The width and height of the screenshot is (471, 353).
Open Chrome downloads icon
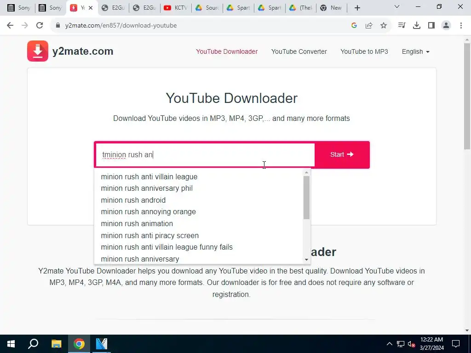click(417, 26)
